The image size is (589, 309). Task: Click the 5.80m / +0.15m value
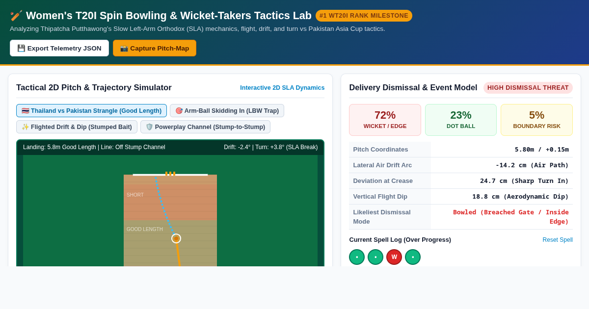[542, 150]
